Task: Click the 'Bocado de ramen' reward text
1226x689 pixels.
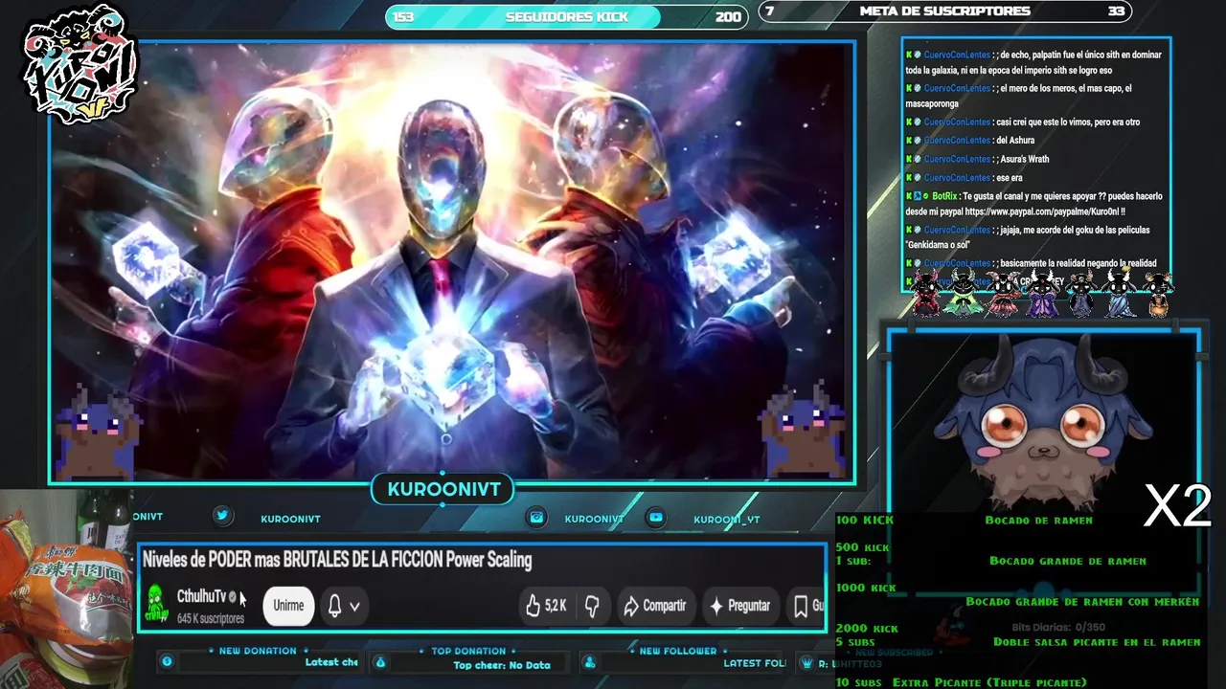Action: click(x=1038, y=520)
